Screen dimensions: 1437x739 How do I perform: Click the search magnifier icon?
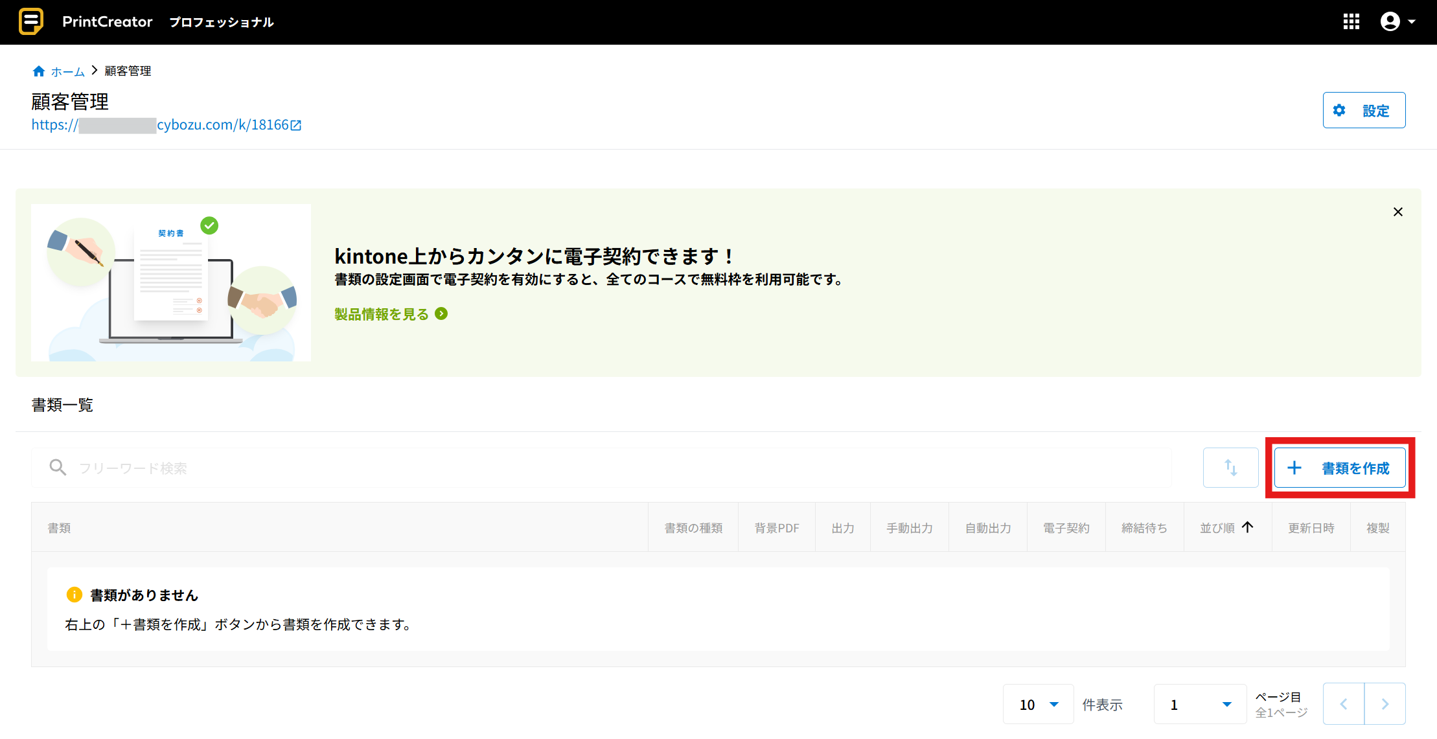pyautogui.click(x=58, y=467)
